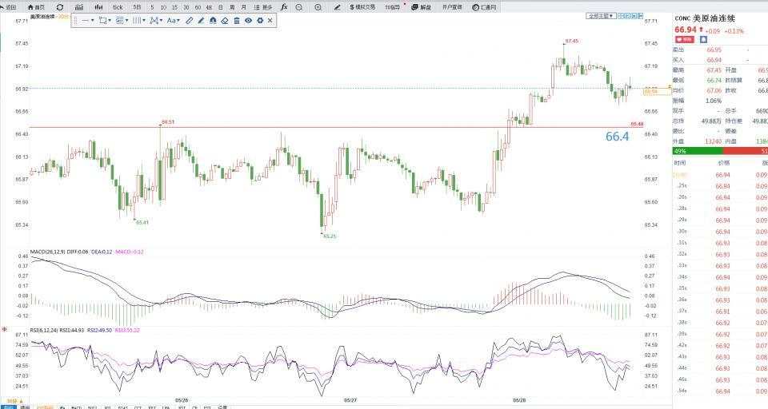Viewport: 768px width, 409px height.
Task: Open 模拟交易 simulated trading
Action: pyautogui.click(x=363, y=7)
